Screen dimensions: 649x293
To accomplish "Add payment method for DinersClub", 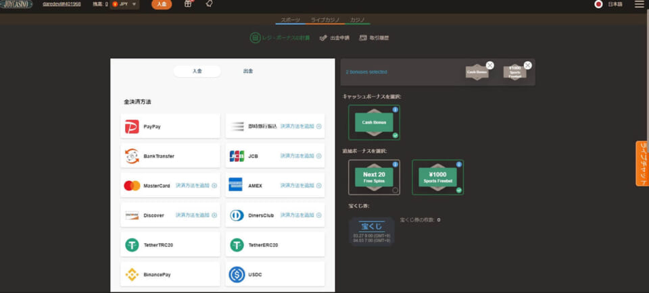I will coord(301,215).
